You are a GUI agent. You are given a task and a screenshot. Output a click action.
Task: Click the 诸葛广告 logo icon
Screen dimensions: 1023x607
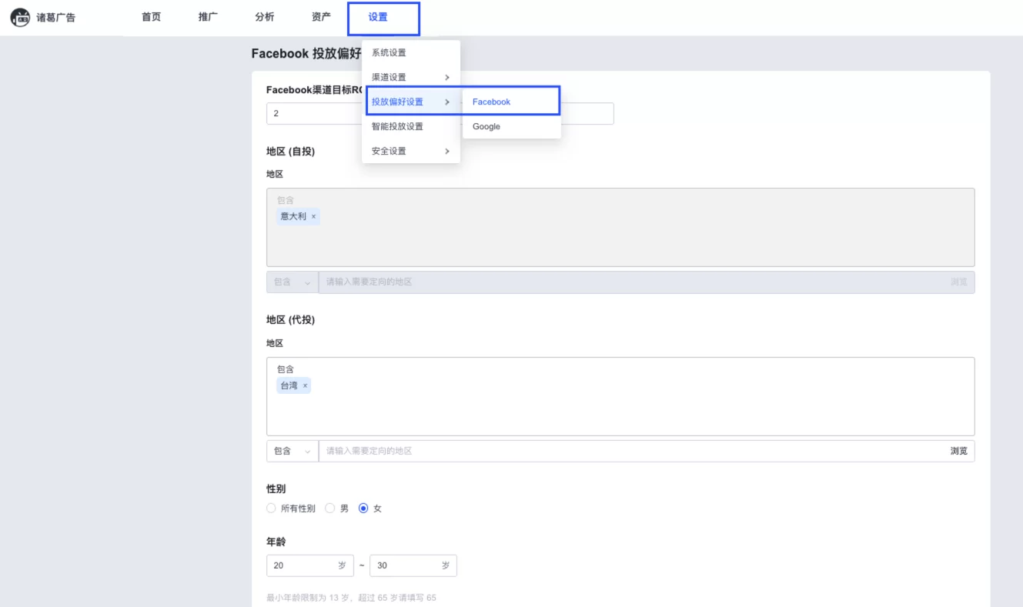point(20,17)
